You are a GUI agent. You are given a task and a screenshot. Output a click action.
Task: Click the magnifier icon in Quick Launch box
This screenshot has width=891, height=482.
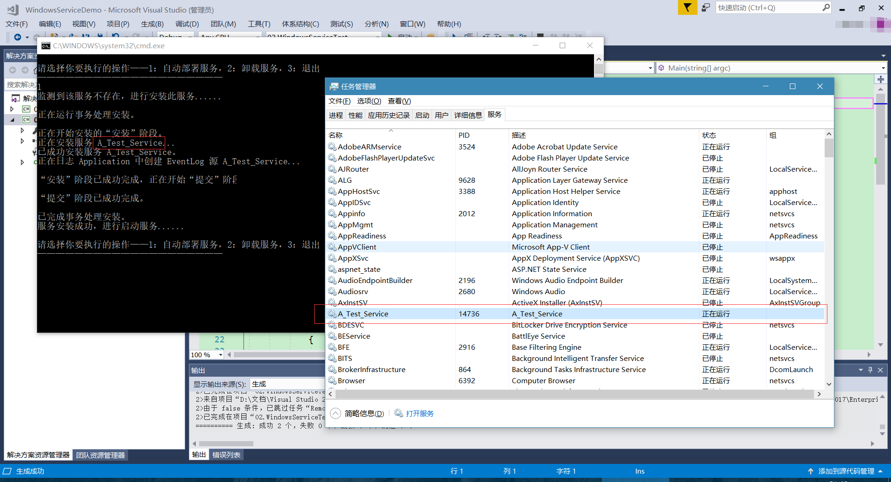coord(826,7)
